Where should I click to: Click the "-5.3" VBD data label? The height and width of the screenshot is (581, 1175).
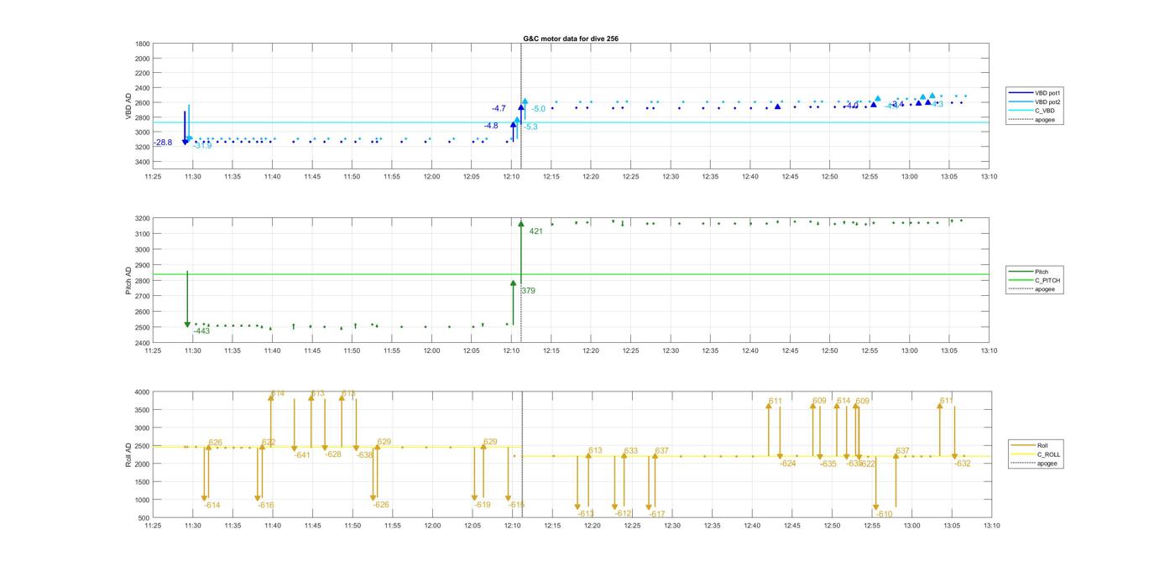point(530,127)
